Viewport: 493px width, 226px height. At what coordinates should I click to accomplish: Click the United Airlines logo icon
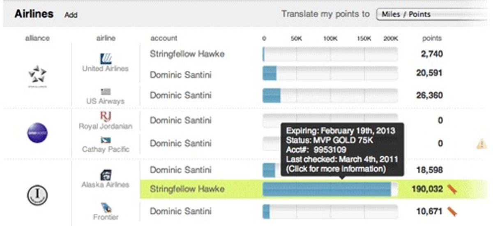(x=106, y=58)
